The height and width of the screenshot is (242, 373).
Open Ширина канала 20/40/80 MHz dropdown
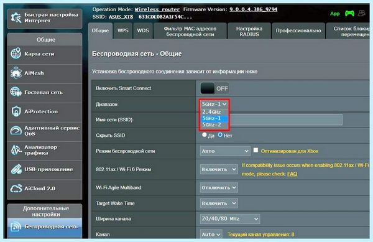coord(230,219)
